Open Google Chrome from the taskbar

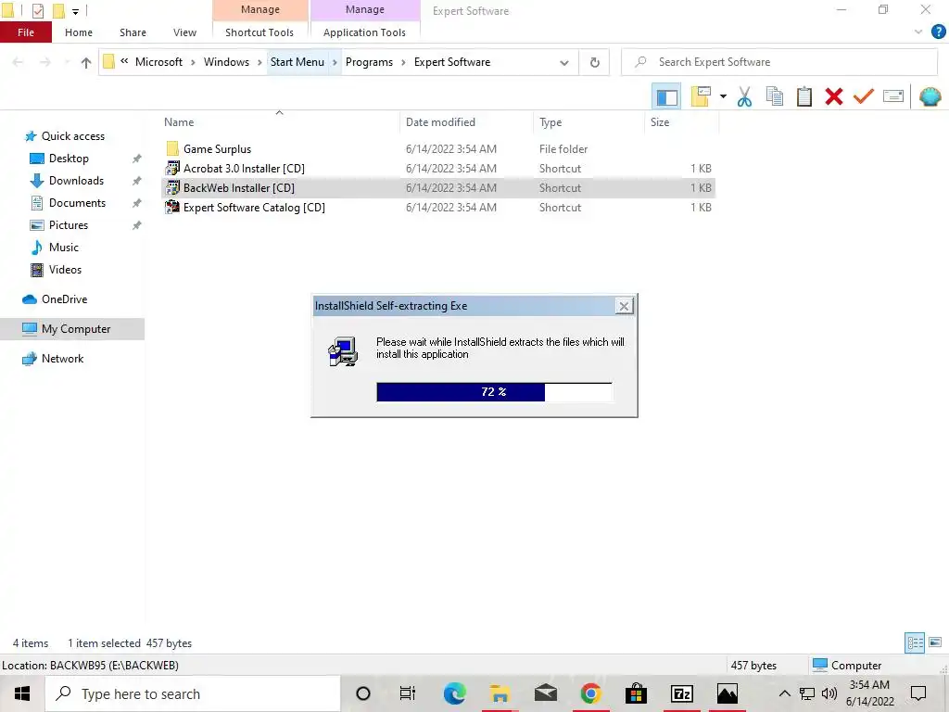(590, 693)
